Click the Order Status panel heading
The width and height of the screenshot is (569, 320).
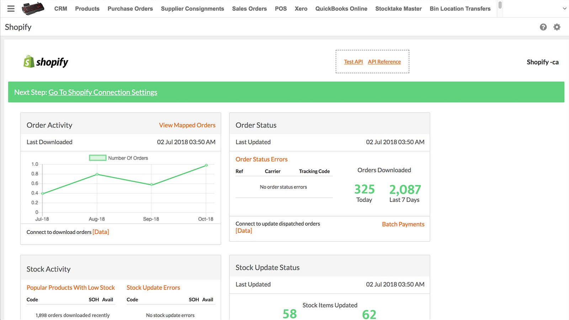pos(256,125)
